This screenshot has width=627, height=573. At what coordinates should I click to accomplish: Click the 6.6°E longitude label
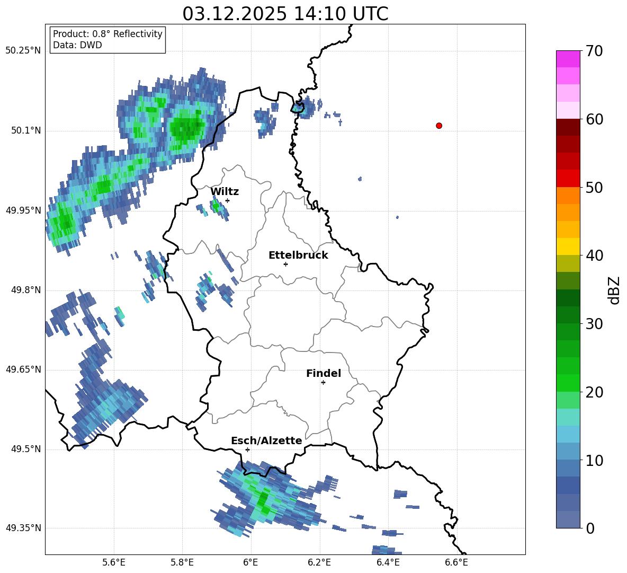[456, 562]
